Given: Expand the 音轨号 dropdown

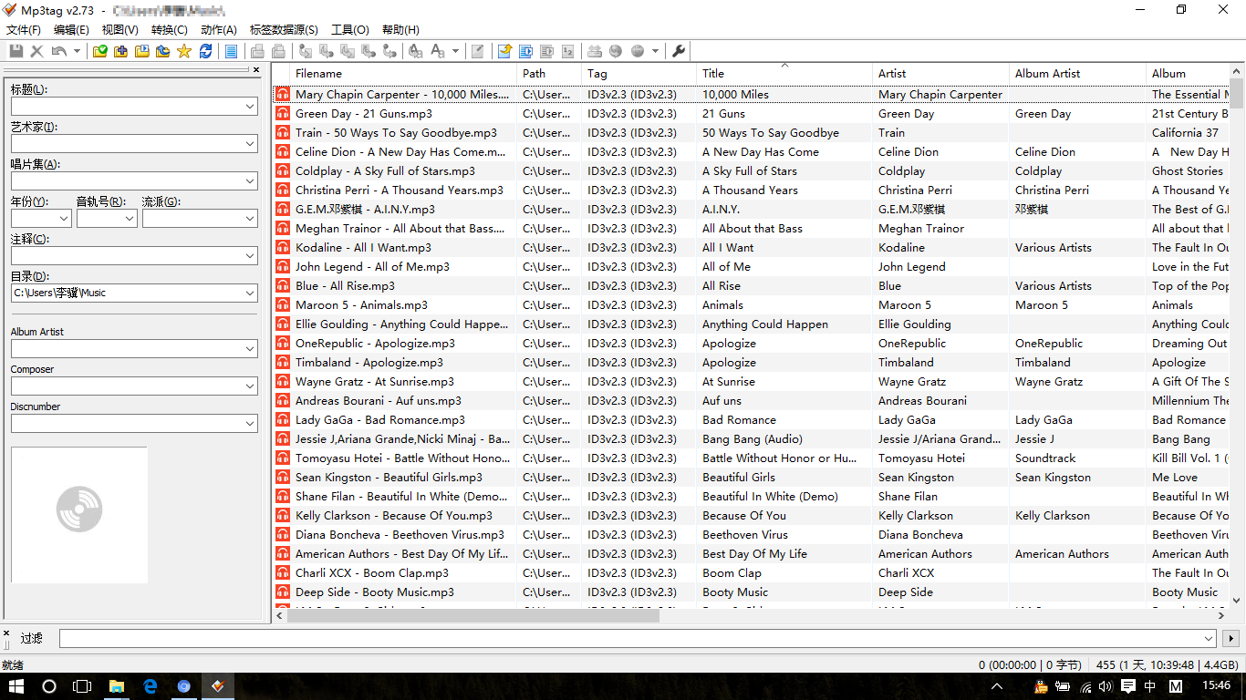Looking at the screenshot, I should tap(130, 219).
